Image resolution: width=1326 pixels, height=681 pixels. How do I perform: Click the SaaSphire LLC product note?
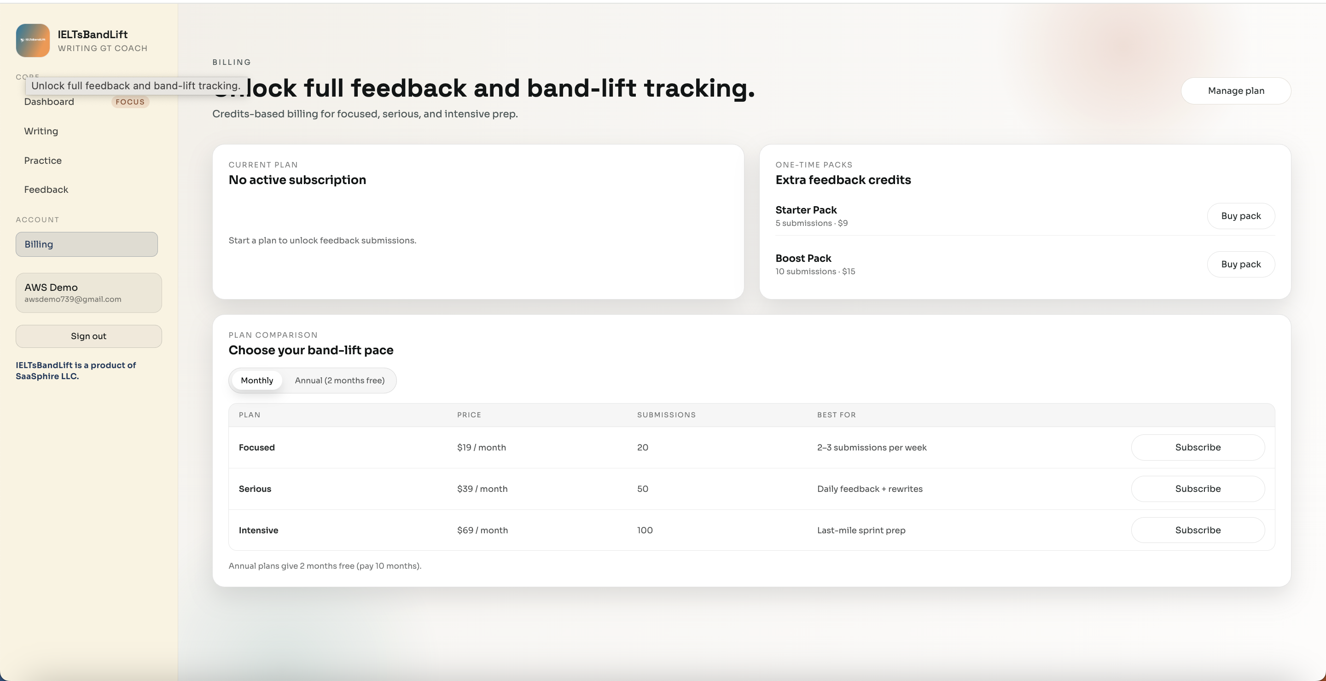coord(76,370)
